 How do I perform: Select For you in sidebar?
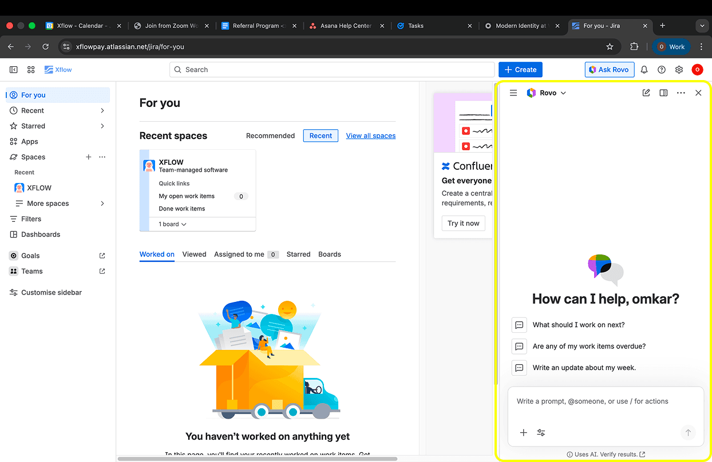58,95
